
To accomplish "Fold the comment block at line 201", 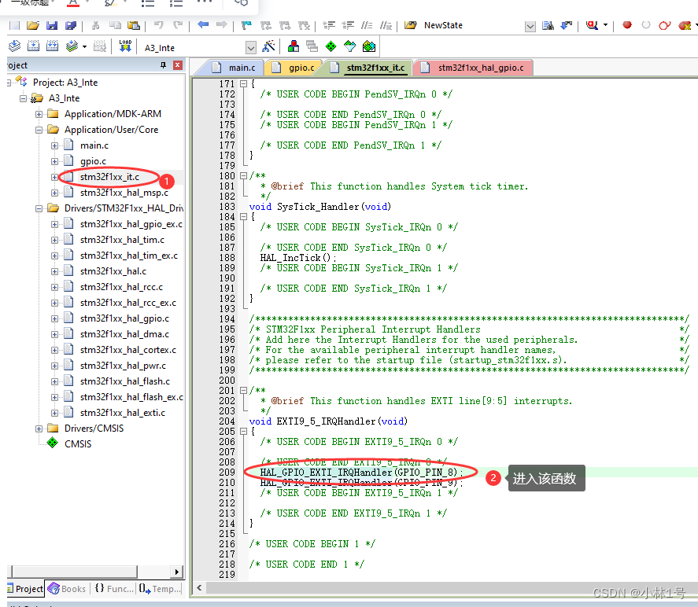I will click(x=243, y=391).
